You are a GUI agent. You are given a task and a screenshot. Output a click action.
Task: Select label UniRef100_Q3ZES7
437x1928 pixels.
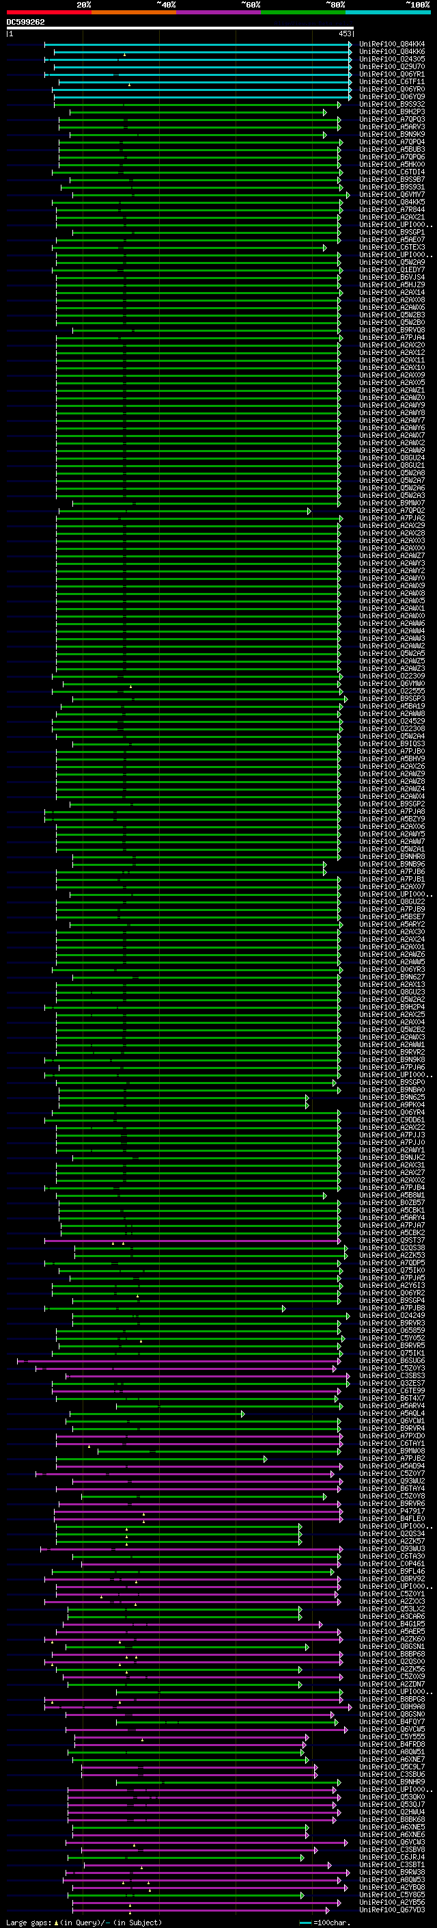pos(392,1383)
